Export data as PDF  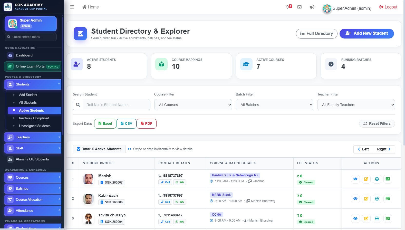147,124
